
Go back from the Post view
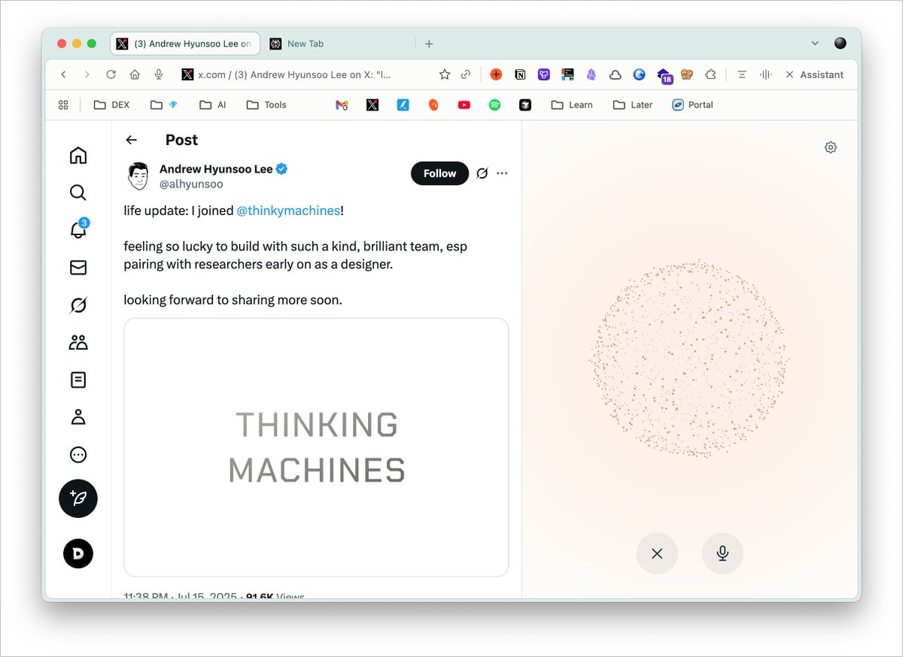132,140
